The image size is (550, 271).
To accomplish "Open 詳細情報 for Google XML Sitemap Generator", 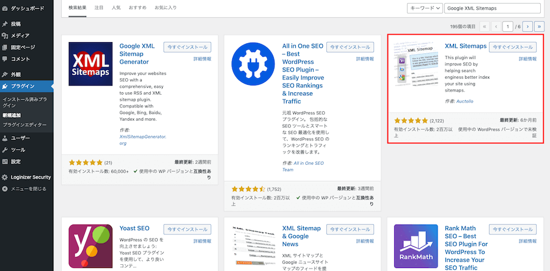I will pyautogui.click(x=202, y=59).
